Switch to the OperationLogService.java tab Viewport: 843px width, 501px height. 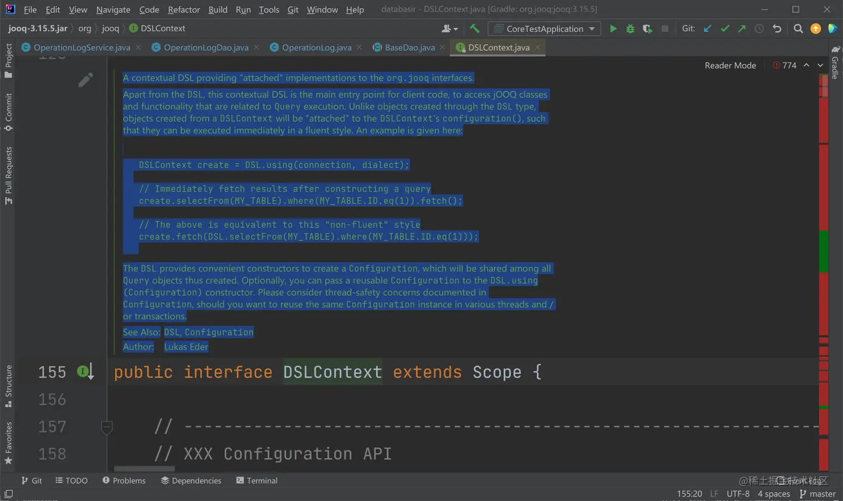pos(81,47)
